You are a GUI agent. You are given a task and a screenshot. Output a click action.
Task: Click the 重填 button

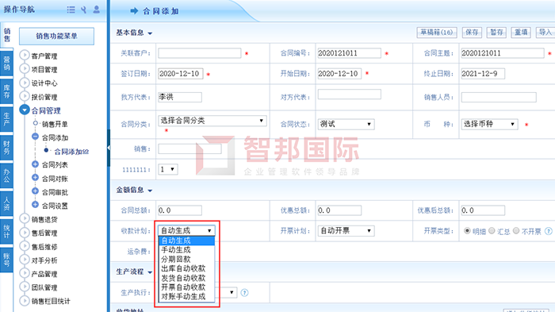[x=521, y=33]
